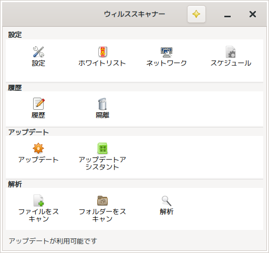The image size is (269, 253).
Task: Select the ファイルをスキャン file icon
Action: (x=38, y=201)
